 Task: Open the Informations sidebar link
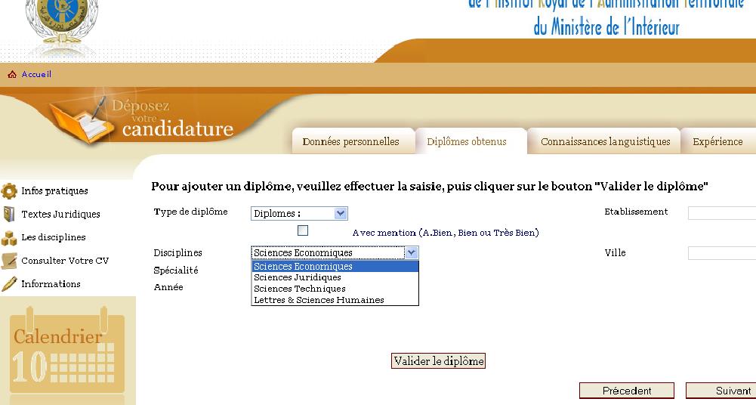(x=51, y=283)
